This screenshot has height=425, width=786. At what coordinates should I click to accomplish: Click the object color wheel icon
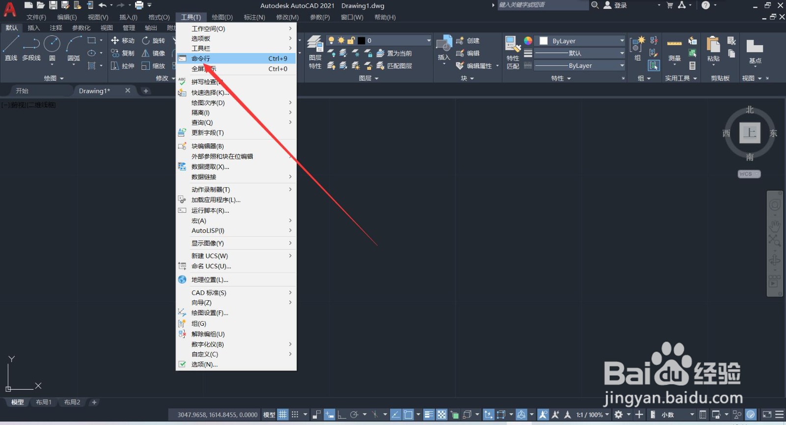pos(528,41)
